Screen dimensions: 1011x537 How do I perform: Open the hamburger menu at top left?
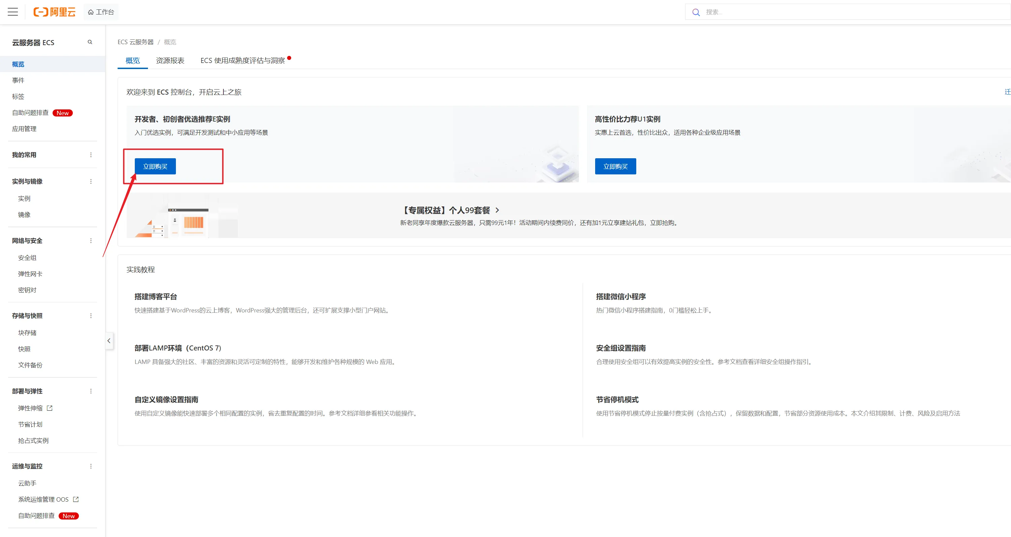[x=13, y=12]
